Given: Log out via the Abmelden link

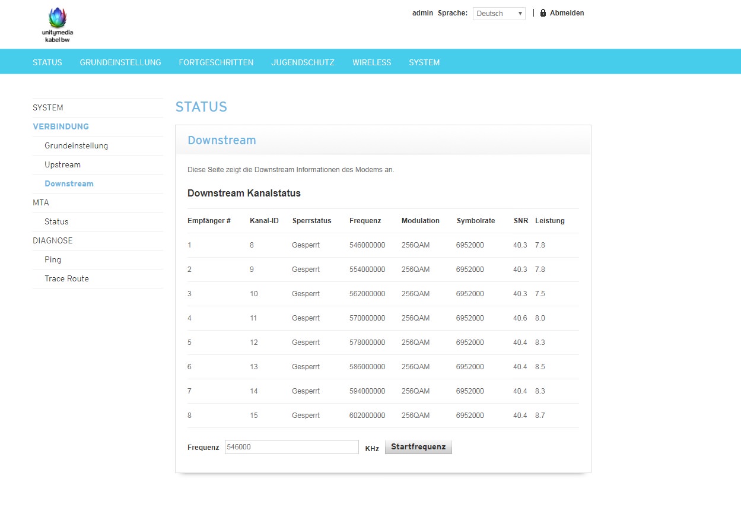Looking at the screenshot, I should [x=567, y=13].
